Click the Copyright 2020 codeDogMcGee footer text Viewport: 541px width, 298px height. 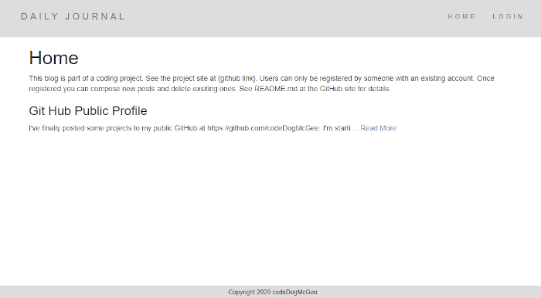point(273,292)
